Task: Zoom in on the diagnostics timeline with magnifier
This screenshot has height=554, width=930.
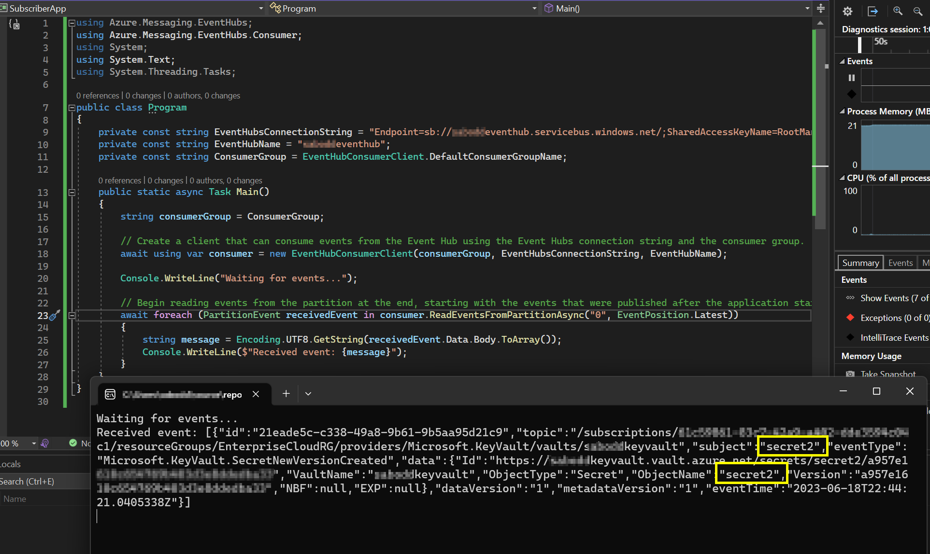Action: click(x=898, y=11)
